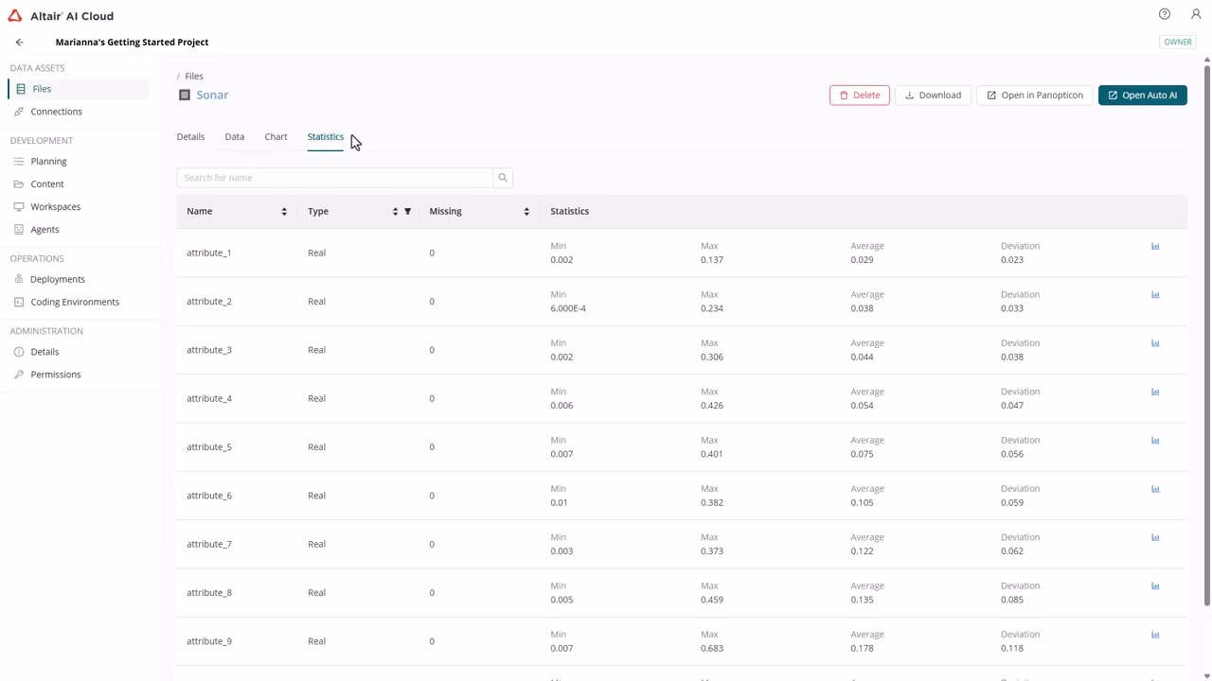Switch to the Chart tab
This screenshot has width=1212, height=681.
[276, 136]
